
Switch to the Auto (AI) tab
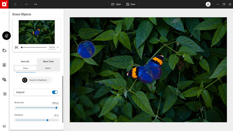tap(25, 62)
